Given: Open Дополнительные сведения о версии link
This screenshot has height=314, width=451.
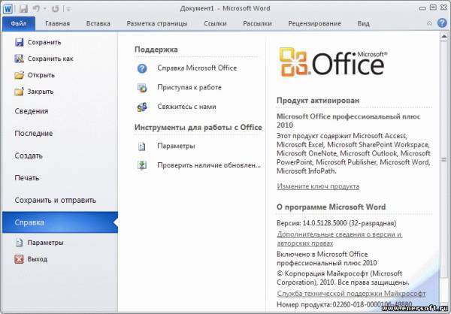Looking at the screenshot, I should click(x=340, y=239).
